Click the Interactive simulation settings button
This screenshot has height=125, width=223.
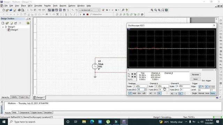click(x=96, y=15)
